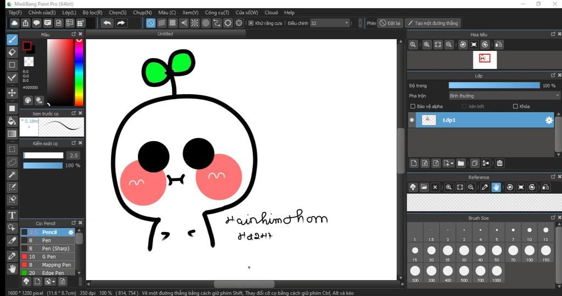Pick a color in the red saturation square
562x296 pixels.
point(60,72)
